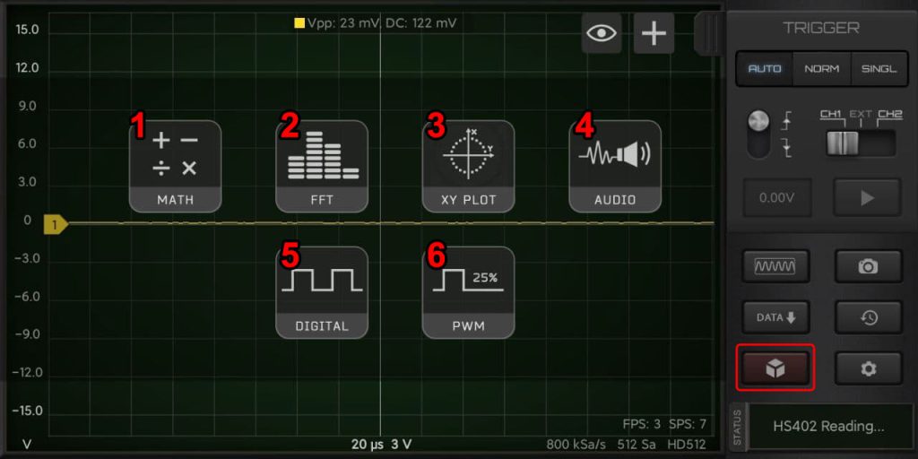The height and width of the screenshot is (459, 918).
Task: Select AUTO trigger mode
Action: (x=764, y=69)
